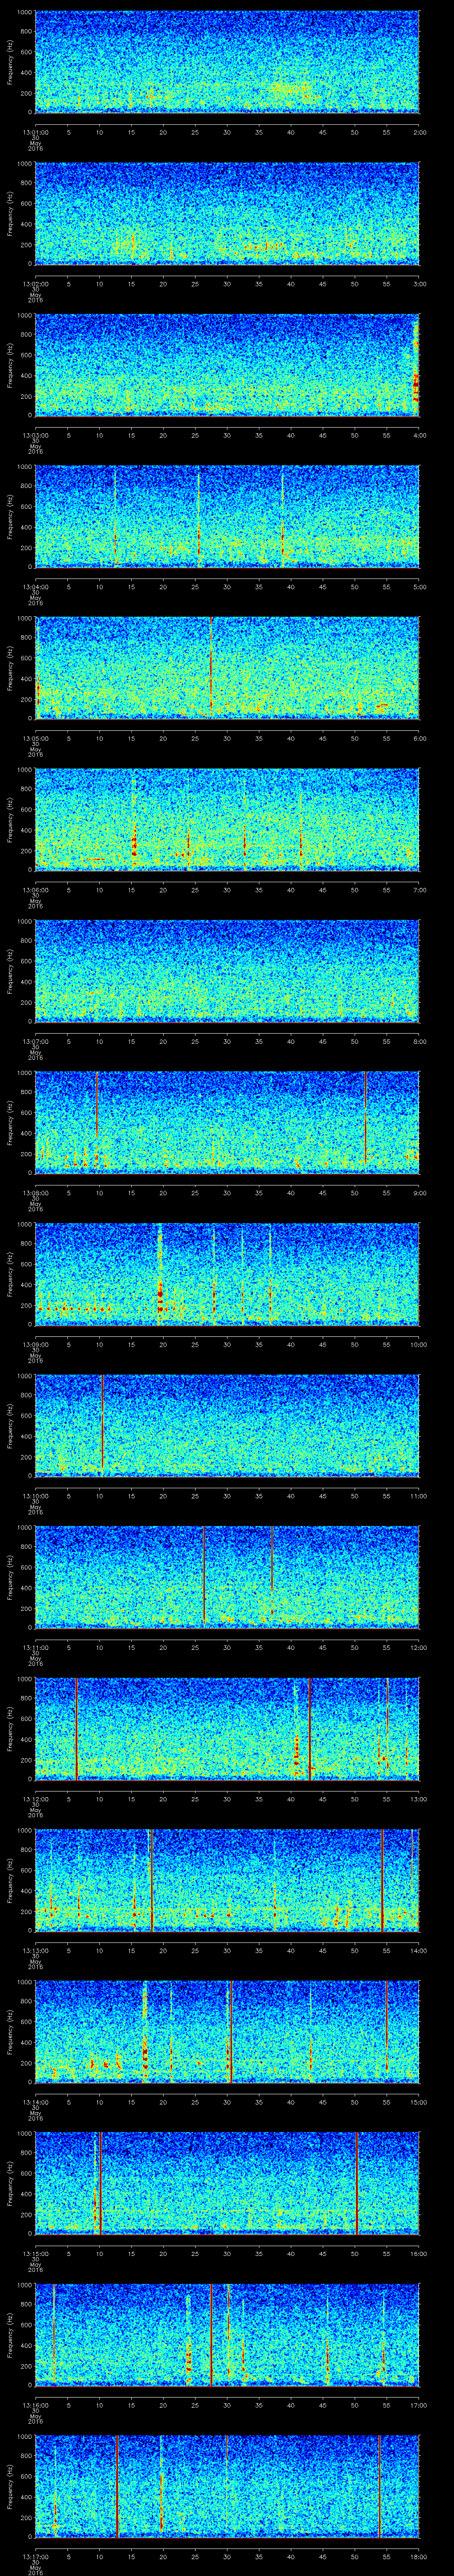Viewport: 454px width, 2576px height.
Task: Click the "2:00" end time label
Action: point(419,131)
